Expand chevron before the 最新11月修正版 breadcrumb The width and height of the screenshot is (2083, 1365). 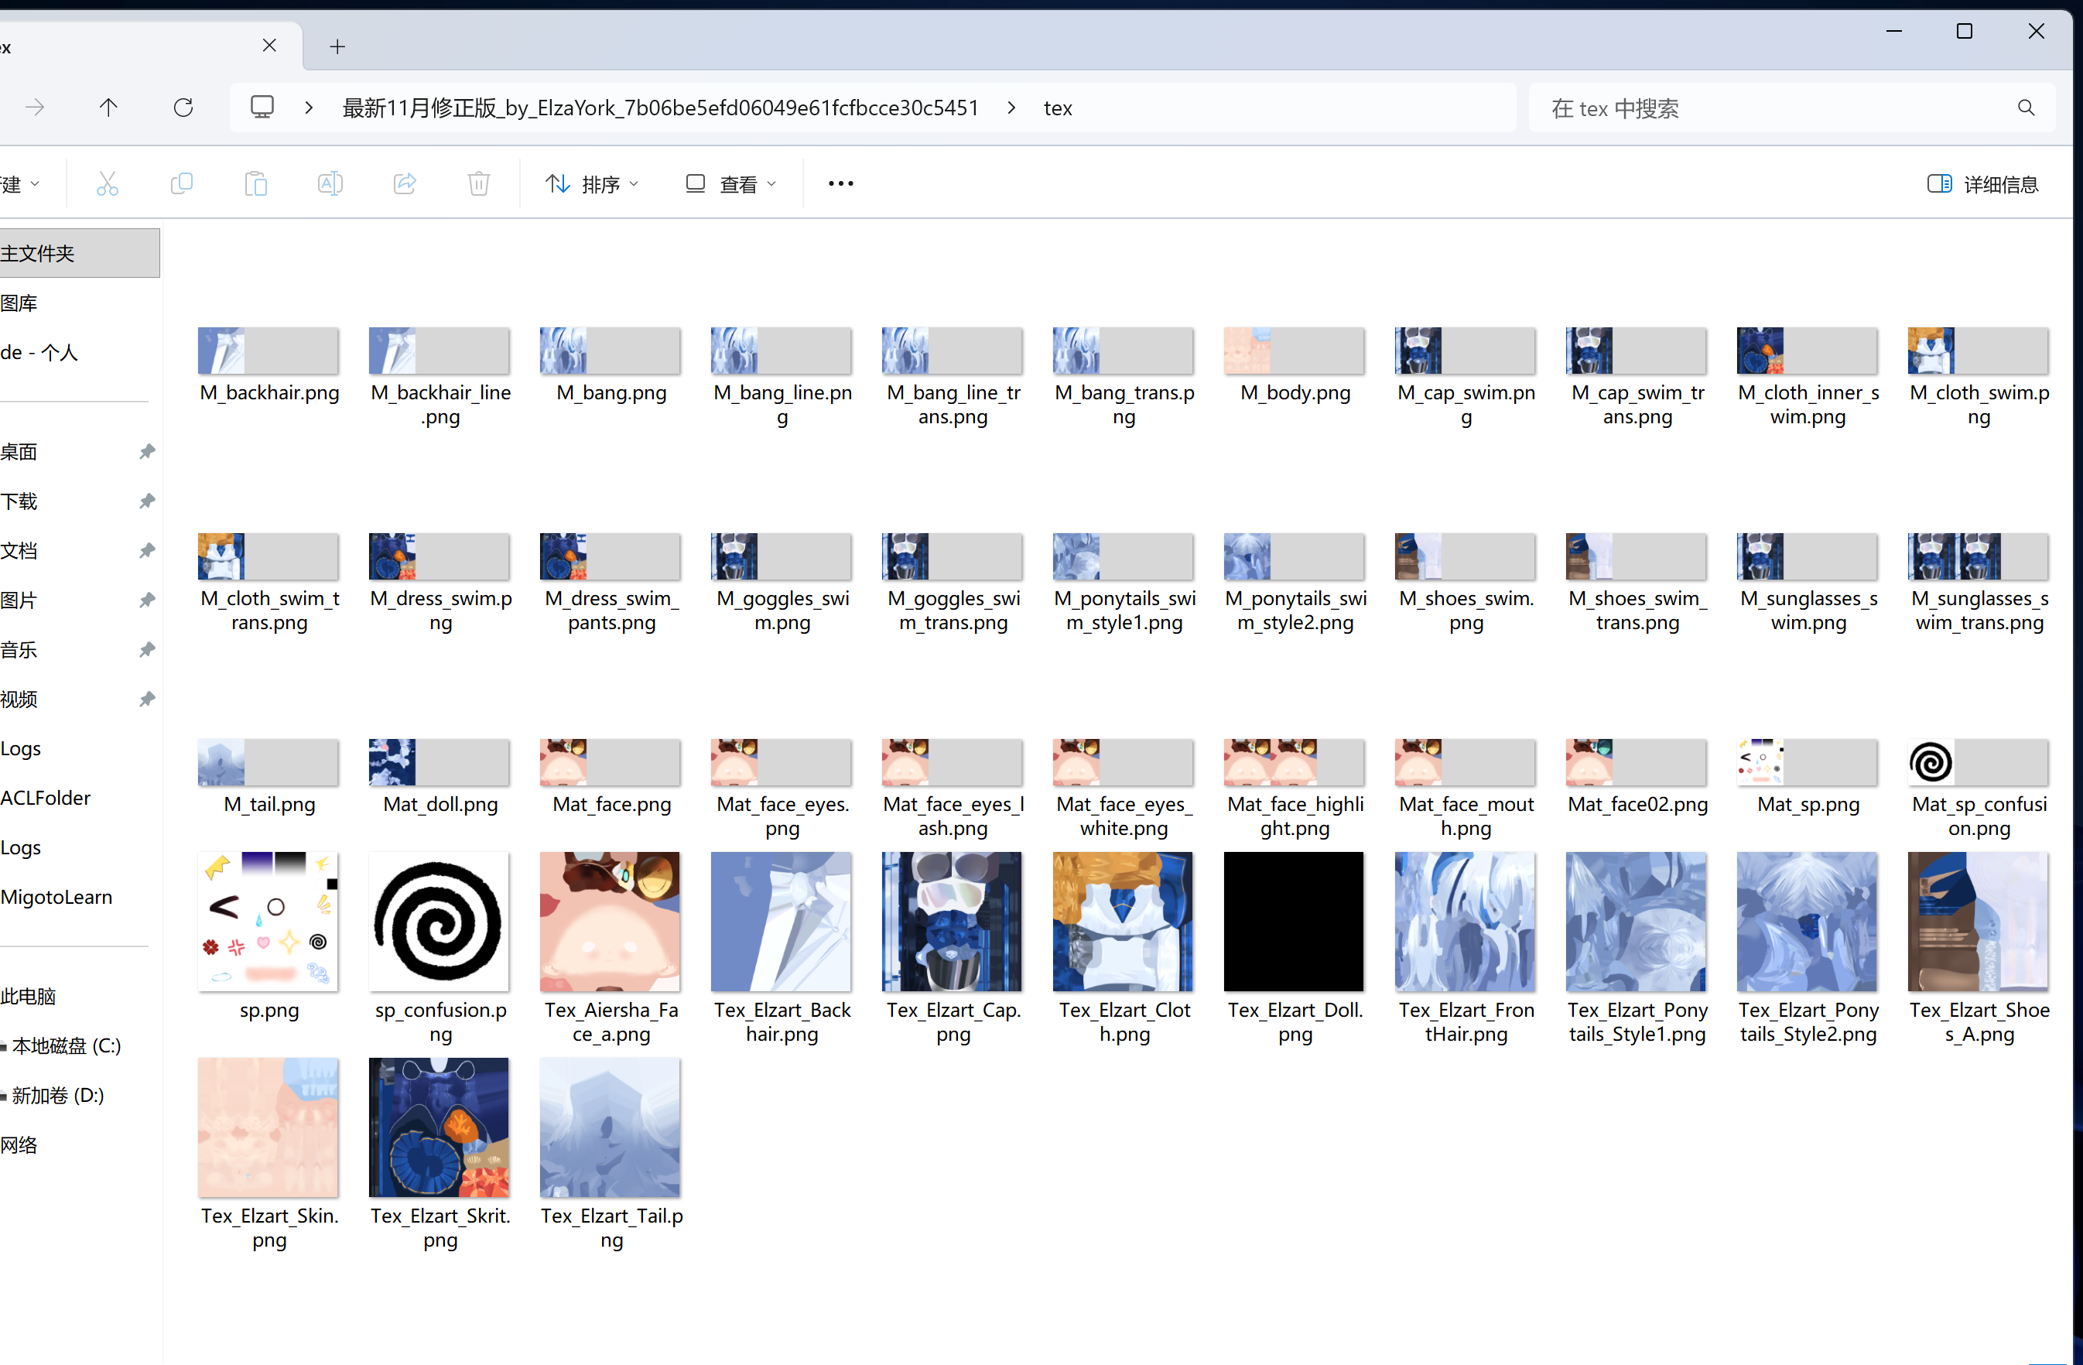coord(308,108)
